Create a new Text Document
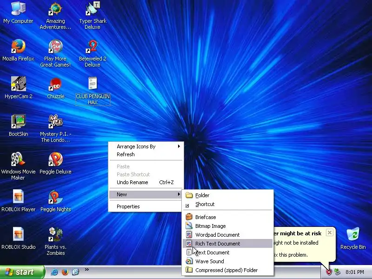The width and height of the screenshot is (372, 279). (x=228, y=252)
